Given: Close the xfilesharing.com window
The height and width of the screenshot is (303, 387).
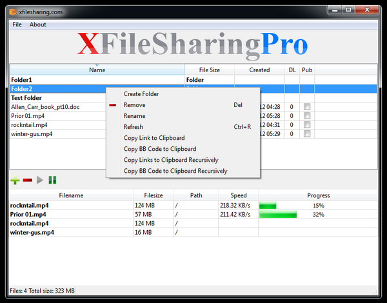Looking at the screenshot, I should point(367,10).
